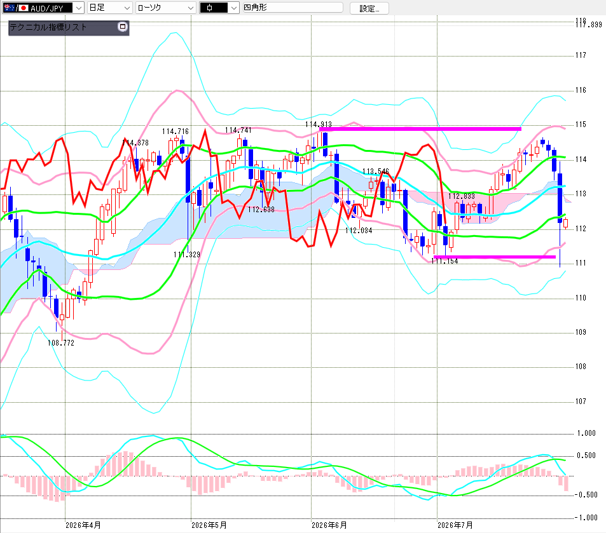Click the 114.716 high price label
606x533 pixels.
point(176,132)
